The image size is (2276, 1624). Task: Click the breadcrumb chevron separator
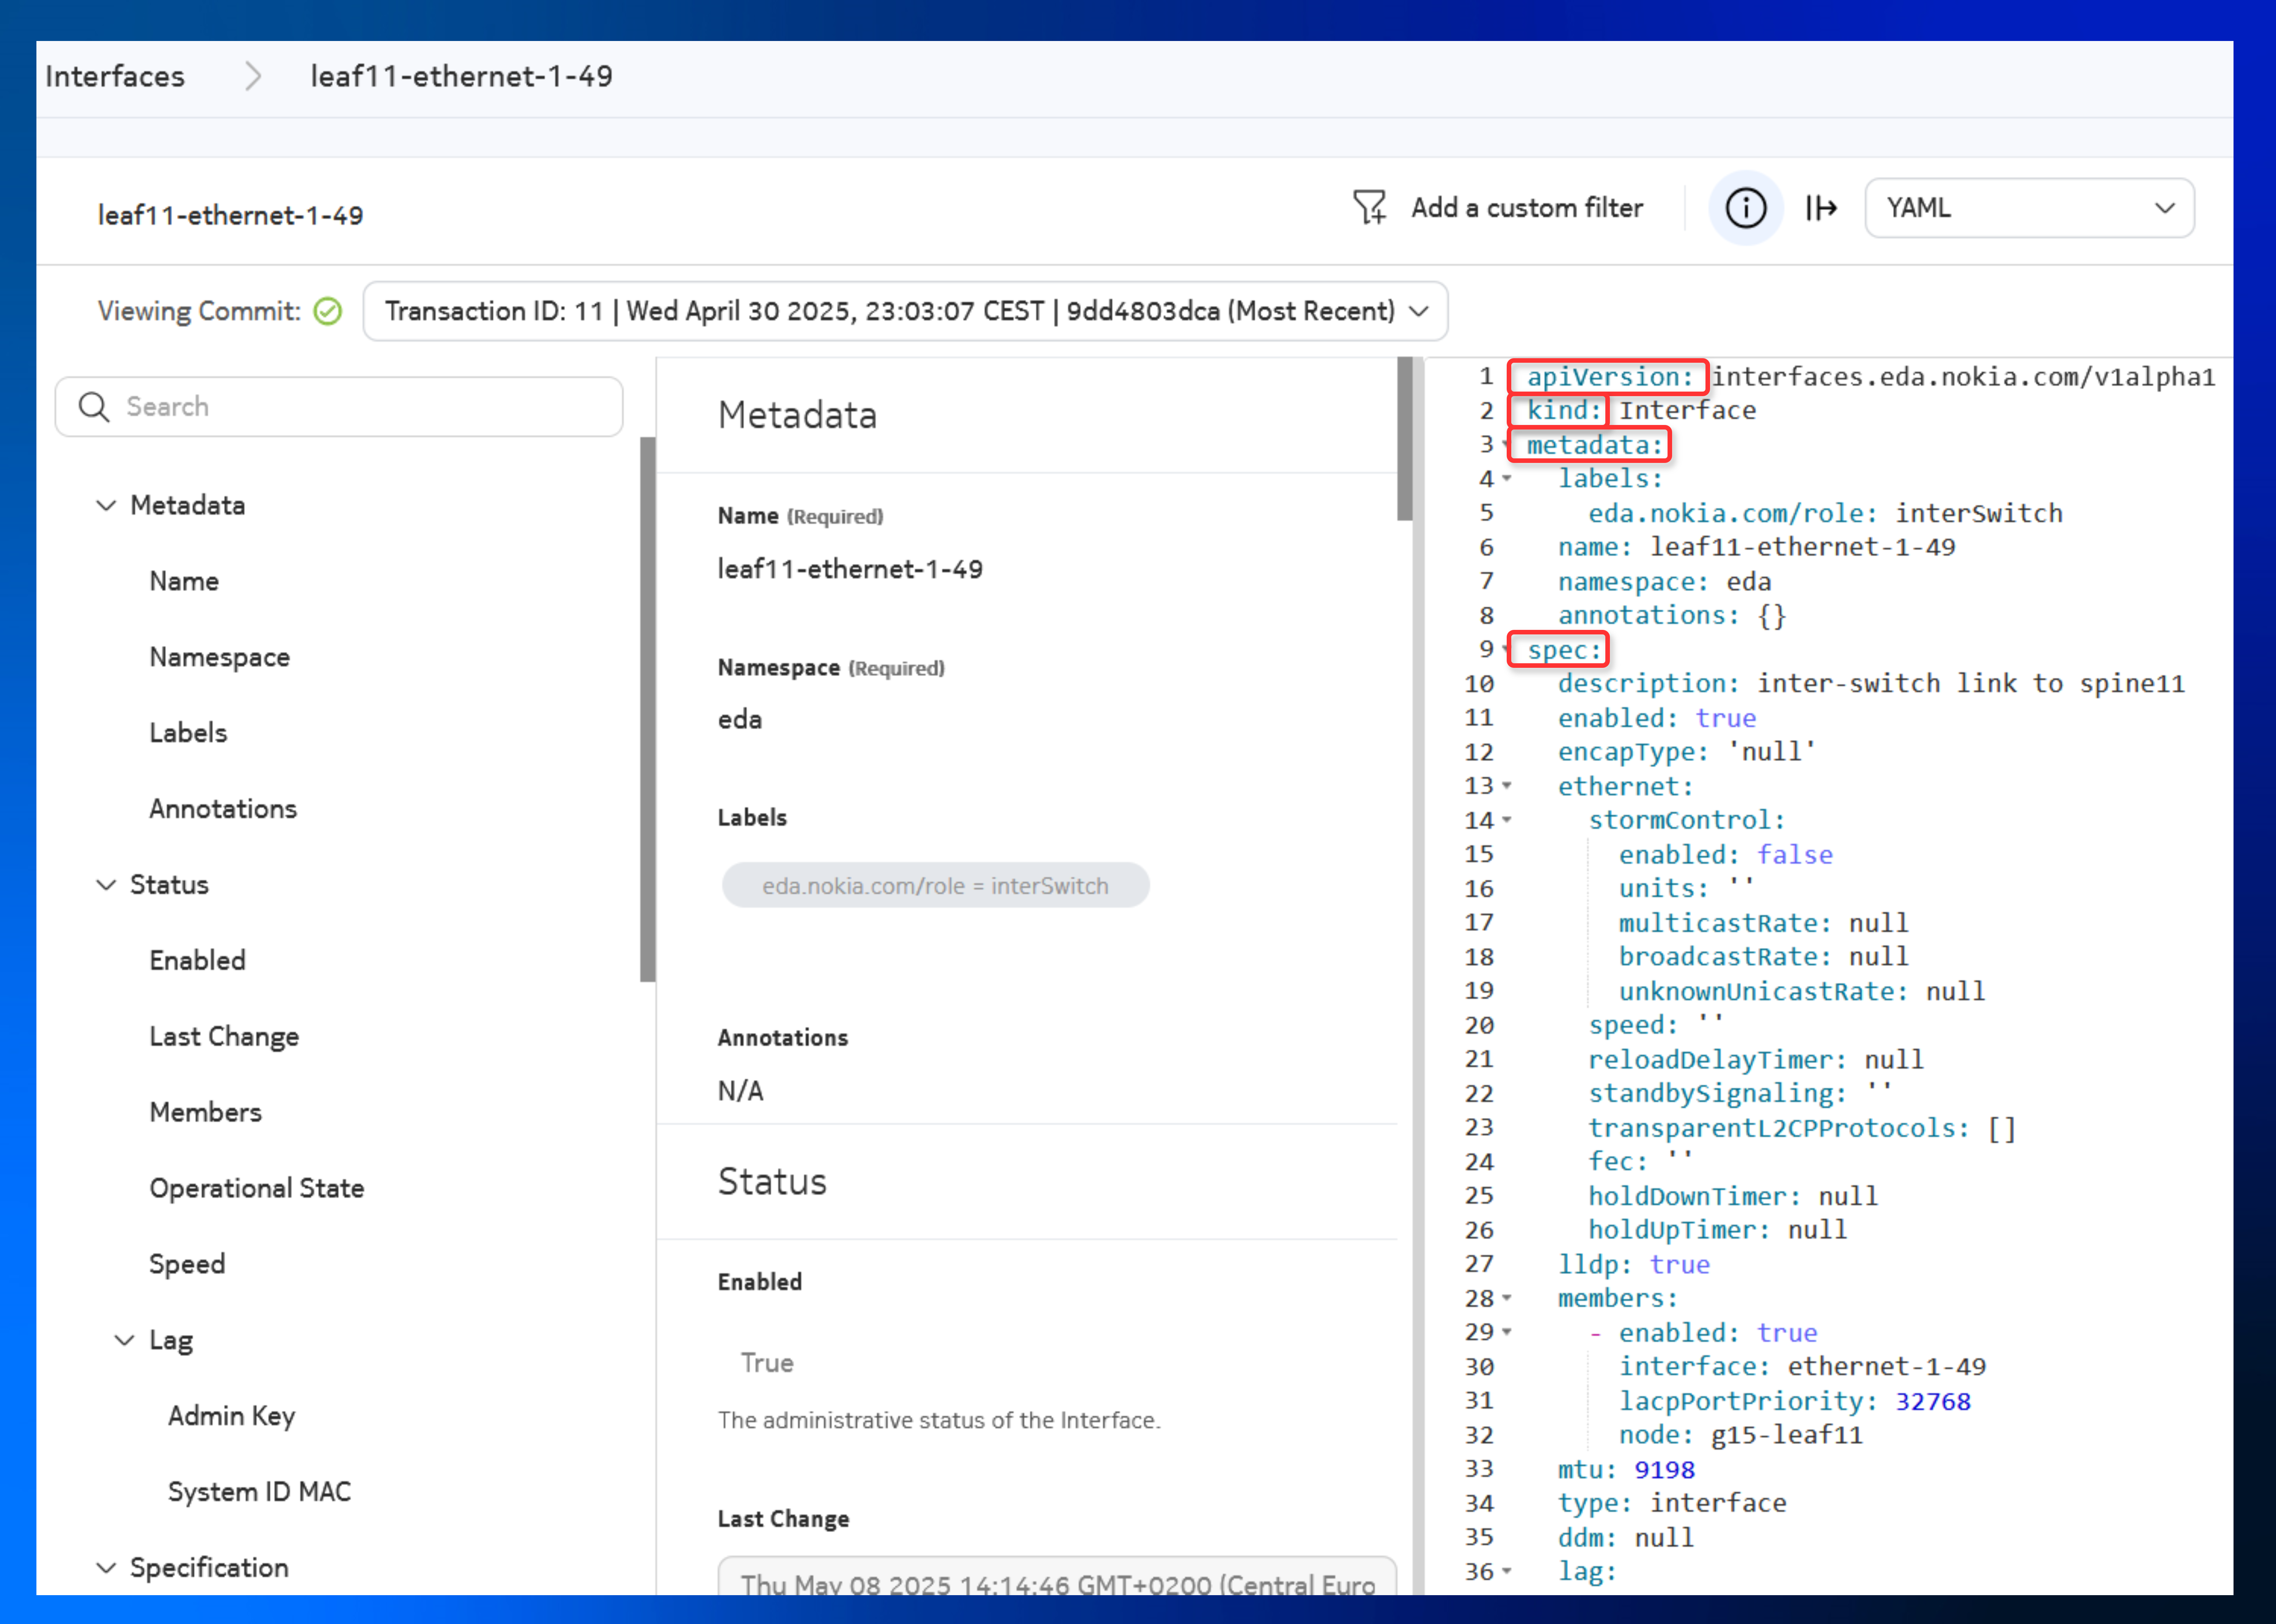(253, 76)
